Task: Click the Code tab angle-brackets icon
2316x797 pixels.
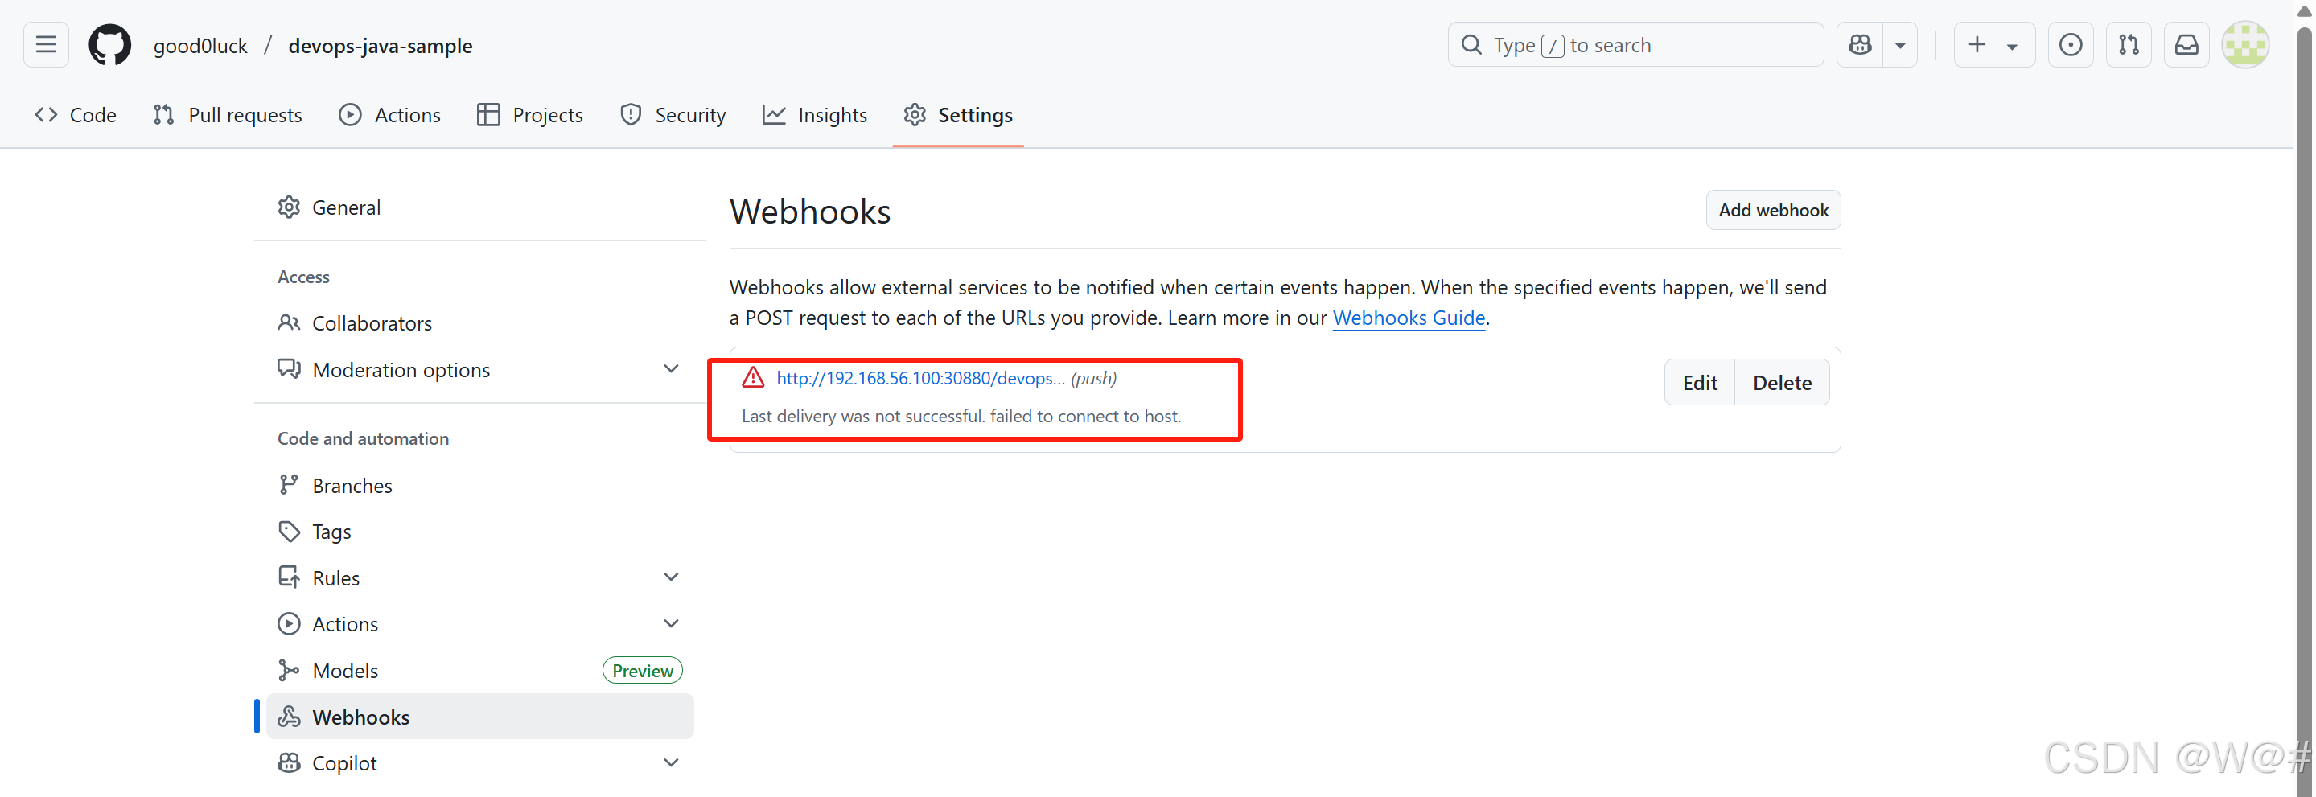Action: 46,115
